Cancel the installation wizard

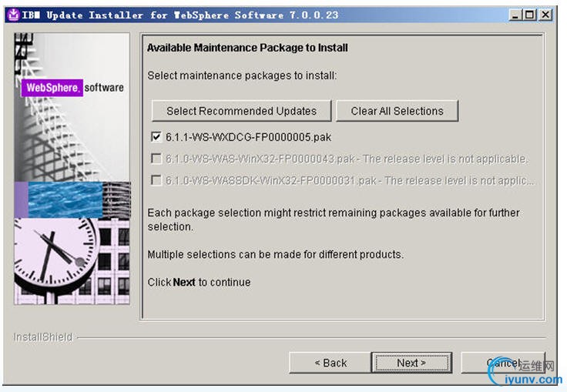[502, 362]
